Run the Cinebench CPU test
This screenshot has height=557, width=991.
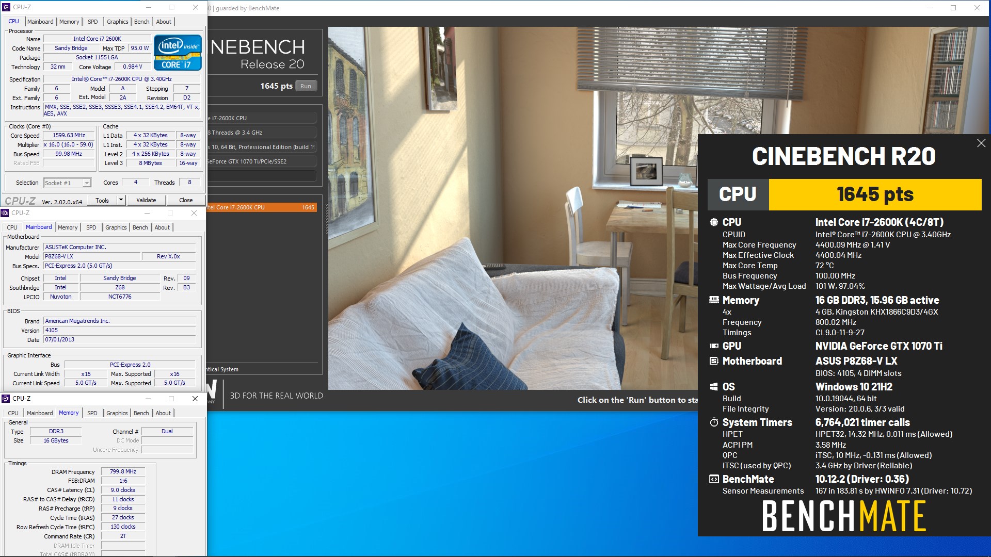(306, 86)
